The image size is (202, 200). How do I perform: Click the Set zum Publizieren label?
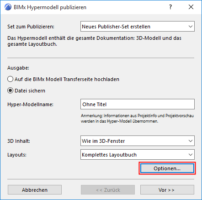click(x=31, y=27)
